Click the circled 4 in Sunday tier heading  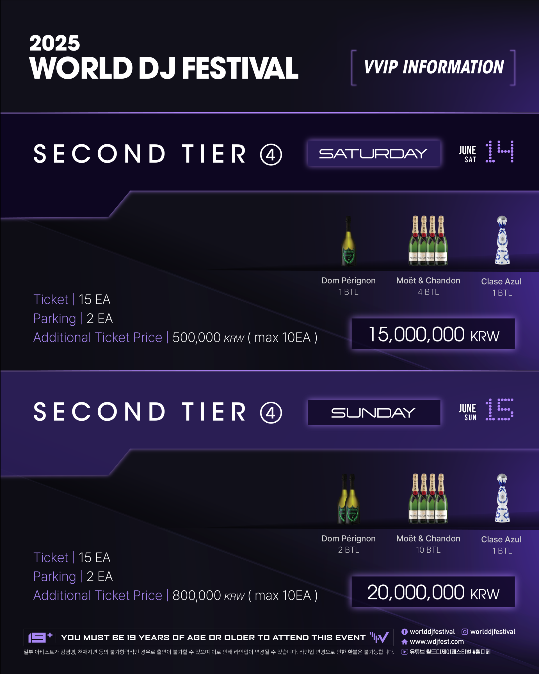pos(271,412)
